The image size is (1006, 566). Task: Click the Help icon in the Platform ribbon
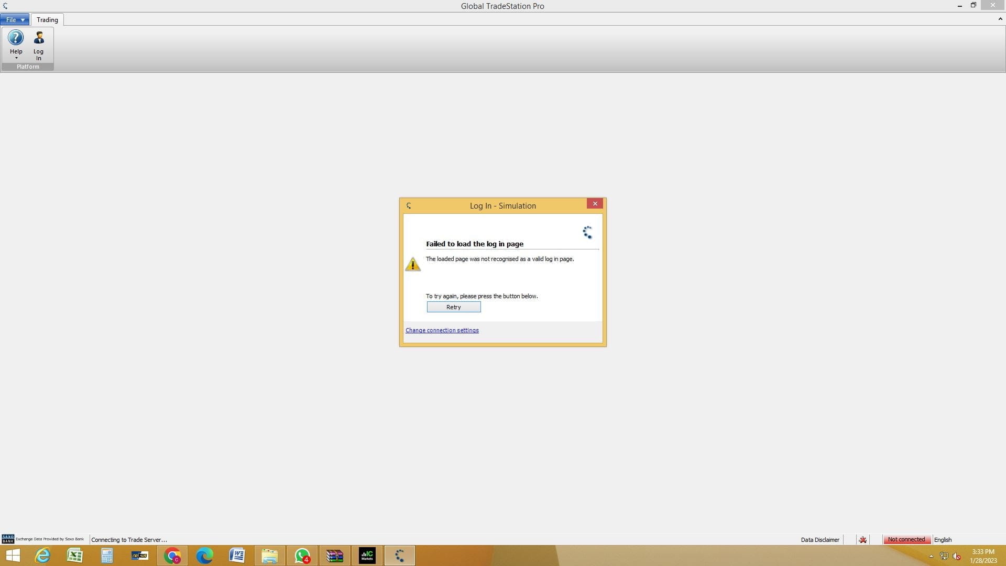tap(16, 38)
